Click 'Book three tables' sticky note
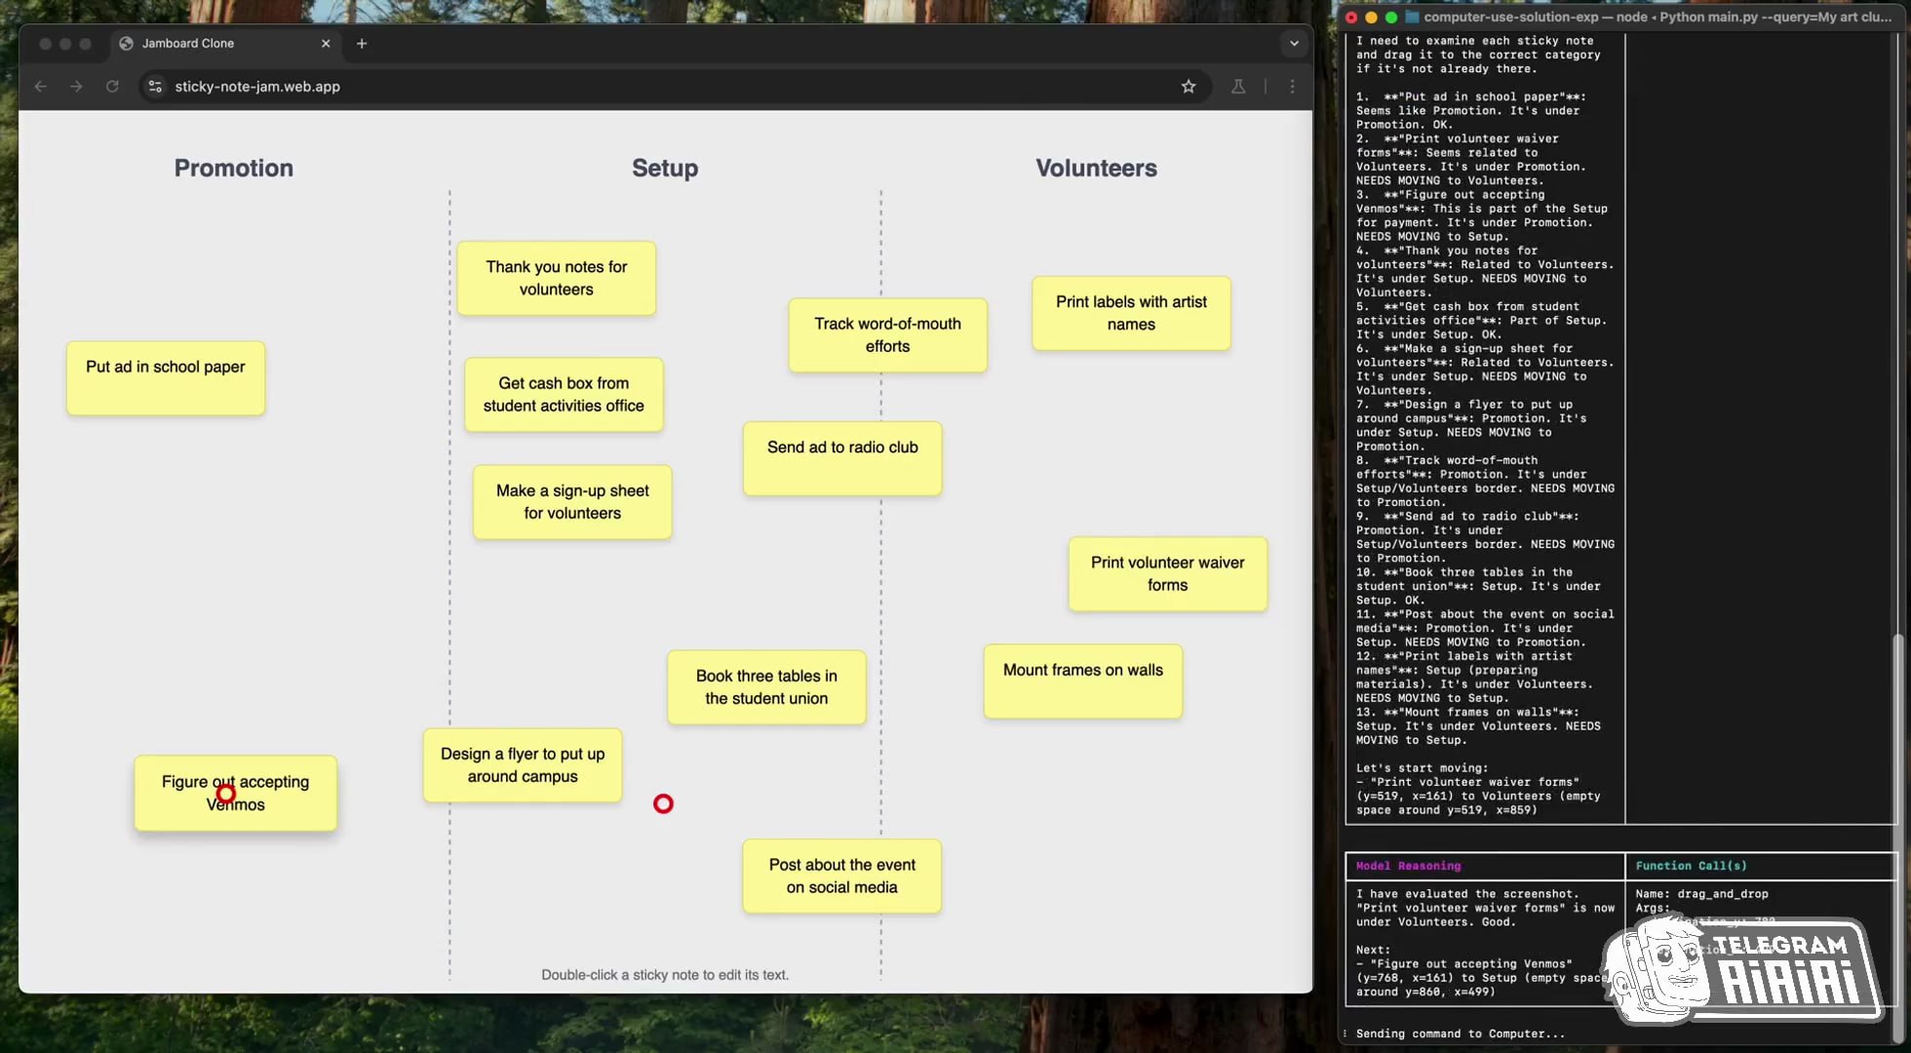The height and width of the screenshot is (1053, 1911). click(x=766, y=687)
